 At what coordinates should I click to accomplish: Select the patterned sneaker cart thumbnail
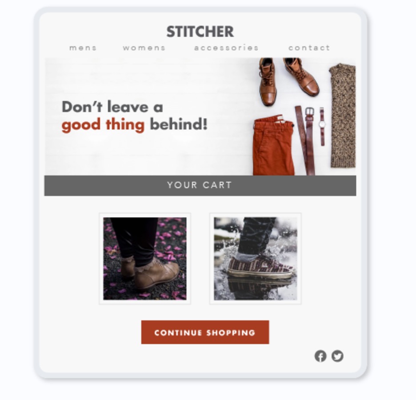point(256,259)
